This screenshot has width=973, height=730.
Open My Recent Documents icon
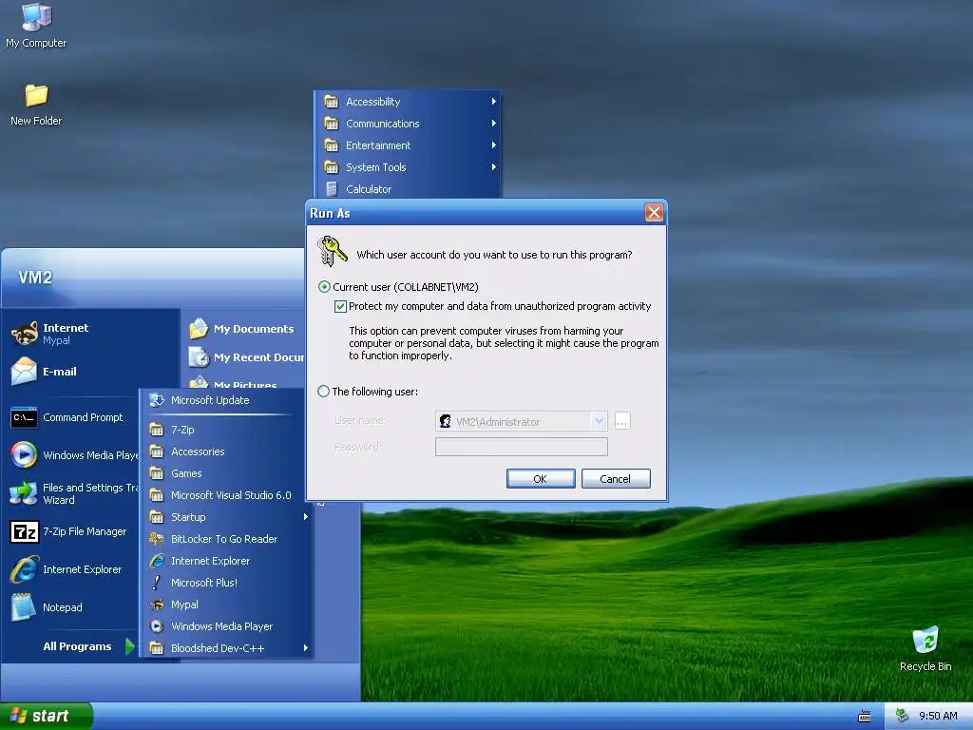[199, 357]
